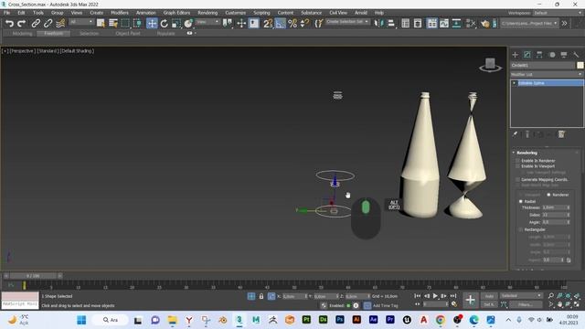Switch to Hierarchy command panel tab

[539, 55]
